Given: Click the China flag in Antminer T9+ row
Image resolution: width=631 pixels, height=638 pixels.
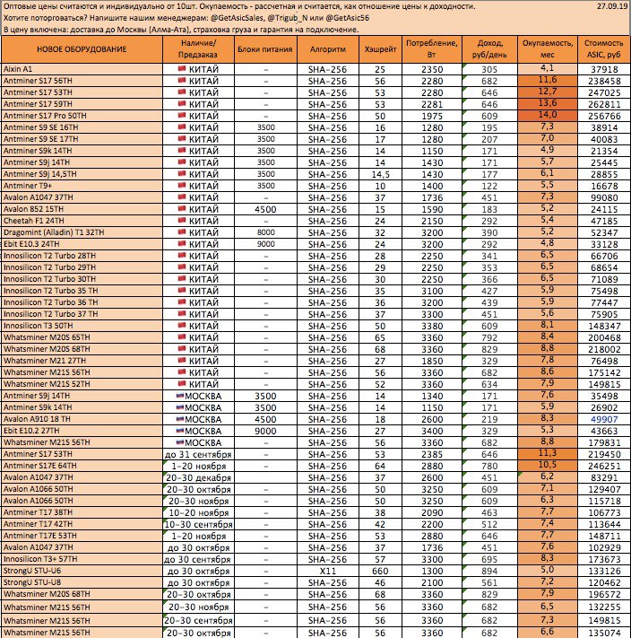Looking at the screenshot, I should [182, 185].
